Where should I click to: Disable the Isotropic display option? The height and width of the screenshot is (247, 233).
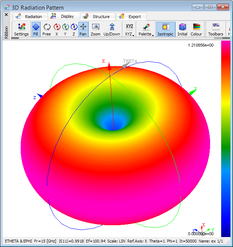165,30
